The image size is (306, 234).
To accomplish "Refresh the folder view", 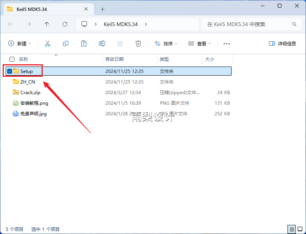I will point(65,24).
